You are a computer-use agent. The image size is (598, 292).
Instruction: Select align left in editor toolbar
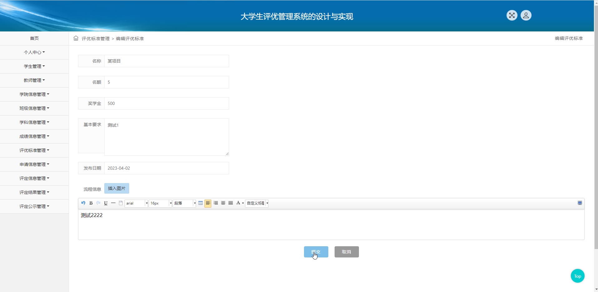pyautogui.click(x=208, y=203)
